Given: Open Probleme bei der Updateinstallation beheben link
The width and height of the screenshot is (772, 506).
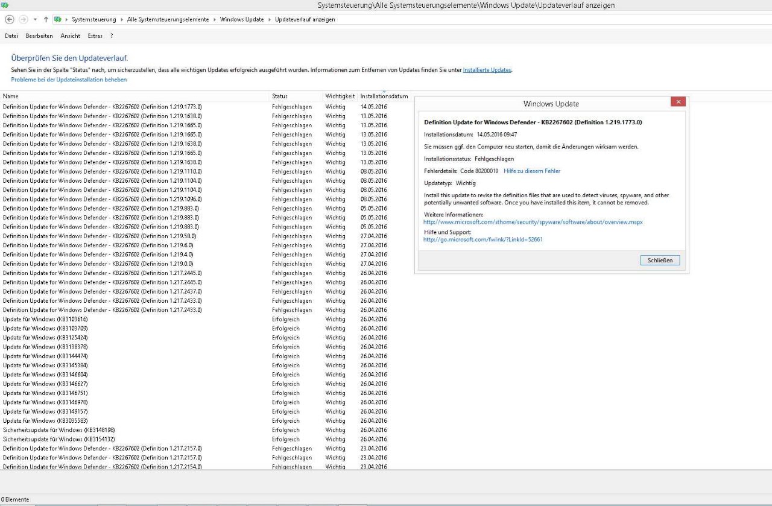Looking at the screenshot, I should 69,80.
